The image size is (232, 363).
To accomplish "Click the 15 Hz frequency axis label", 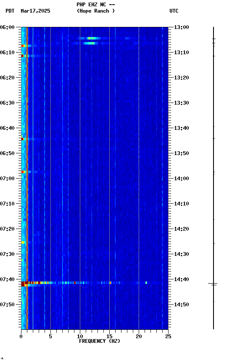I will (109, 337).
